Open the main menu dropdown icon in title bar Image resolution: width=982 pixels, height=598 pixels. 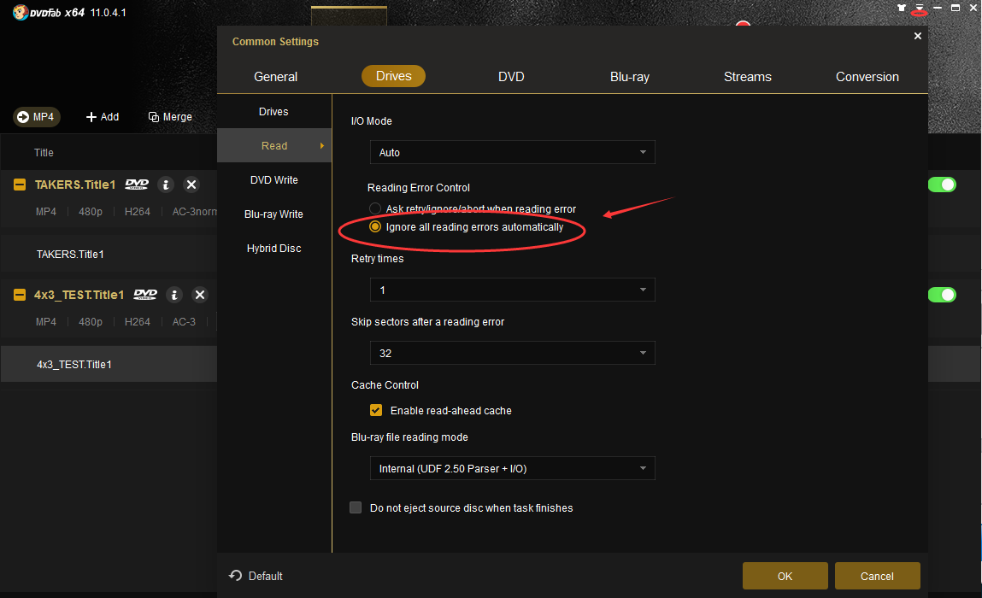pyautogui.click(x=920, y=8)
